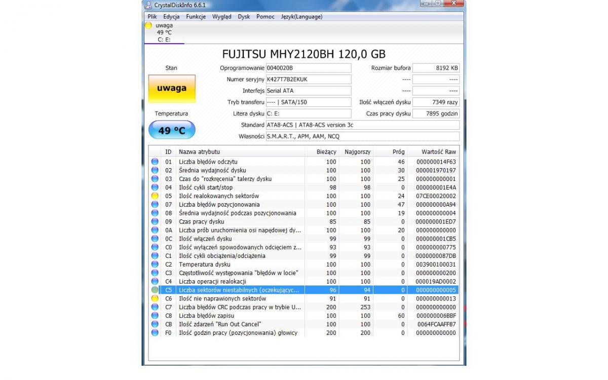Click the blue status icon for attribute F0
This screenshot has width=608, height=380.
[x=155, y=333]
